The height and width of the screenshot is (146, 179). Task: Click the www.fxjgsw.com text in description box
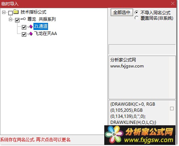coord(127,66)
